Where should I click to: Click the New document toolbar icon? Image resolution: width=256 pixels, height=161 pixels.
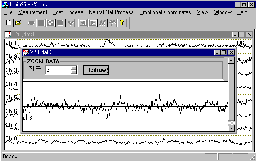pos(8,23)
